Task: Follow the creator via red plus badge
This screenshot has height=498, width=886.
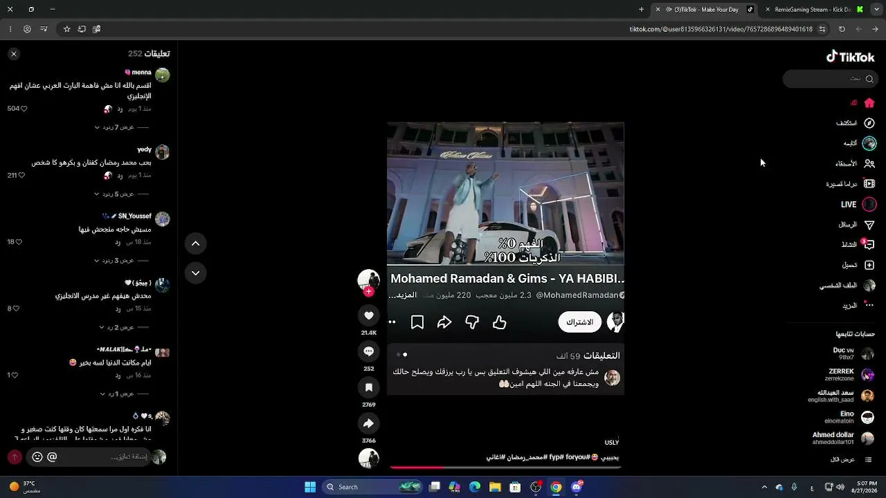Action: click(x=368, y=292)
